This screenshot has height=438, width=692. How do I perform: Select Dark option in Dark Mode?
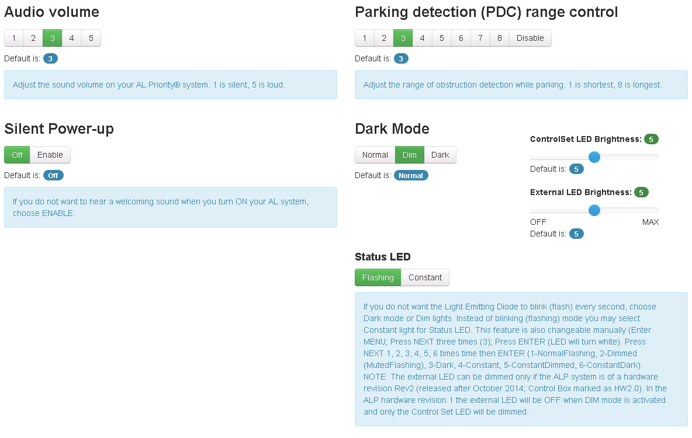440,155
